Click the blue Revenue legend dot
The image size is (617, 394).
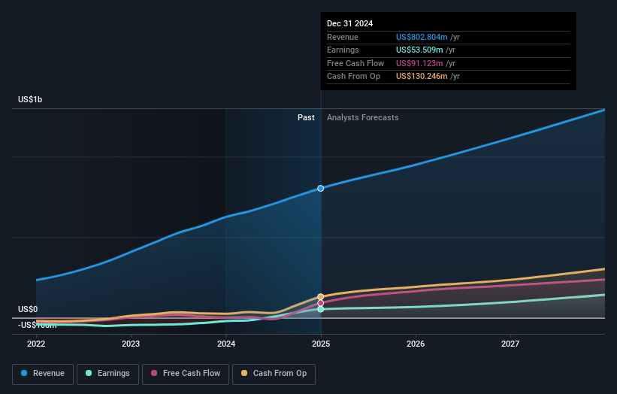[24, 373]
